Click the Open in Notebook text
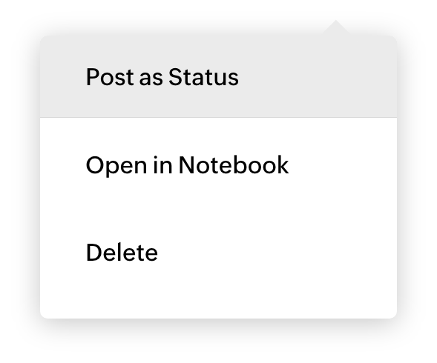The height and width of the screenshot is (363, 437). (187, 166)
